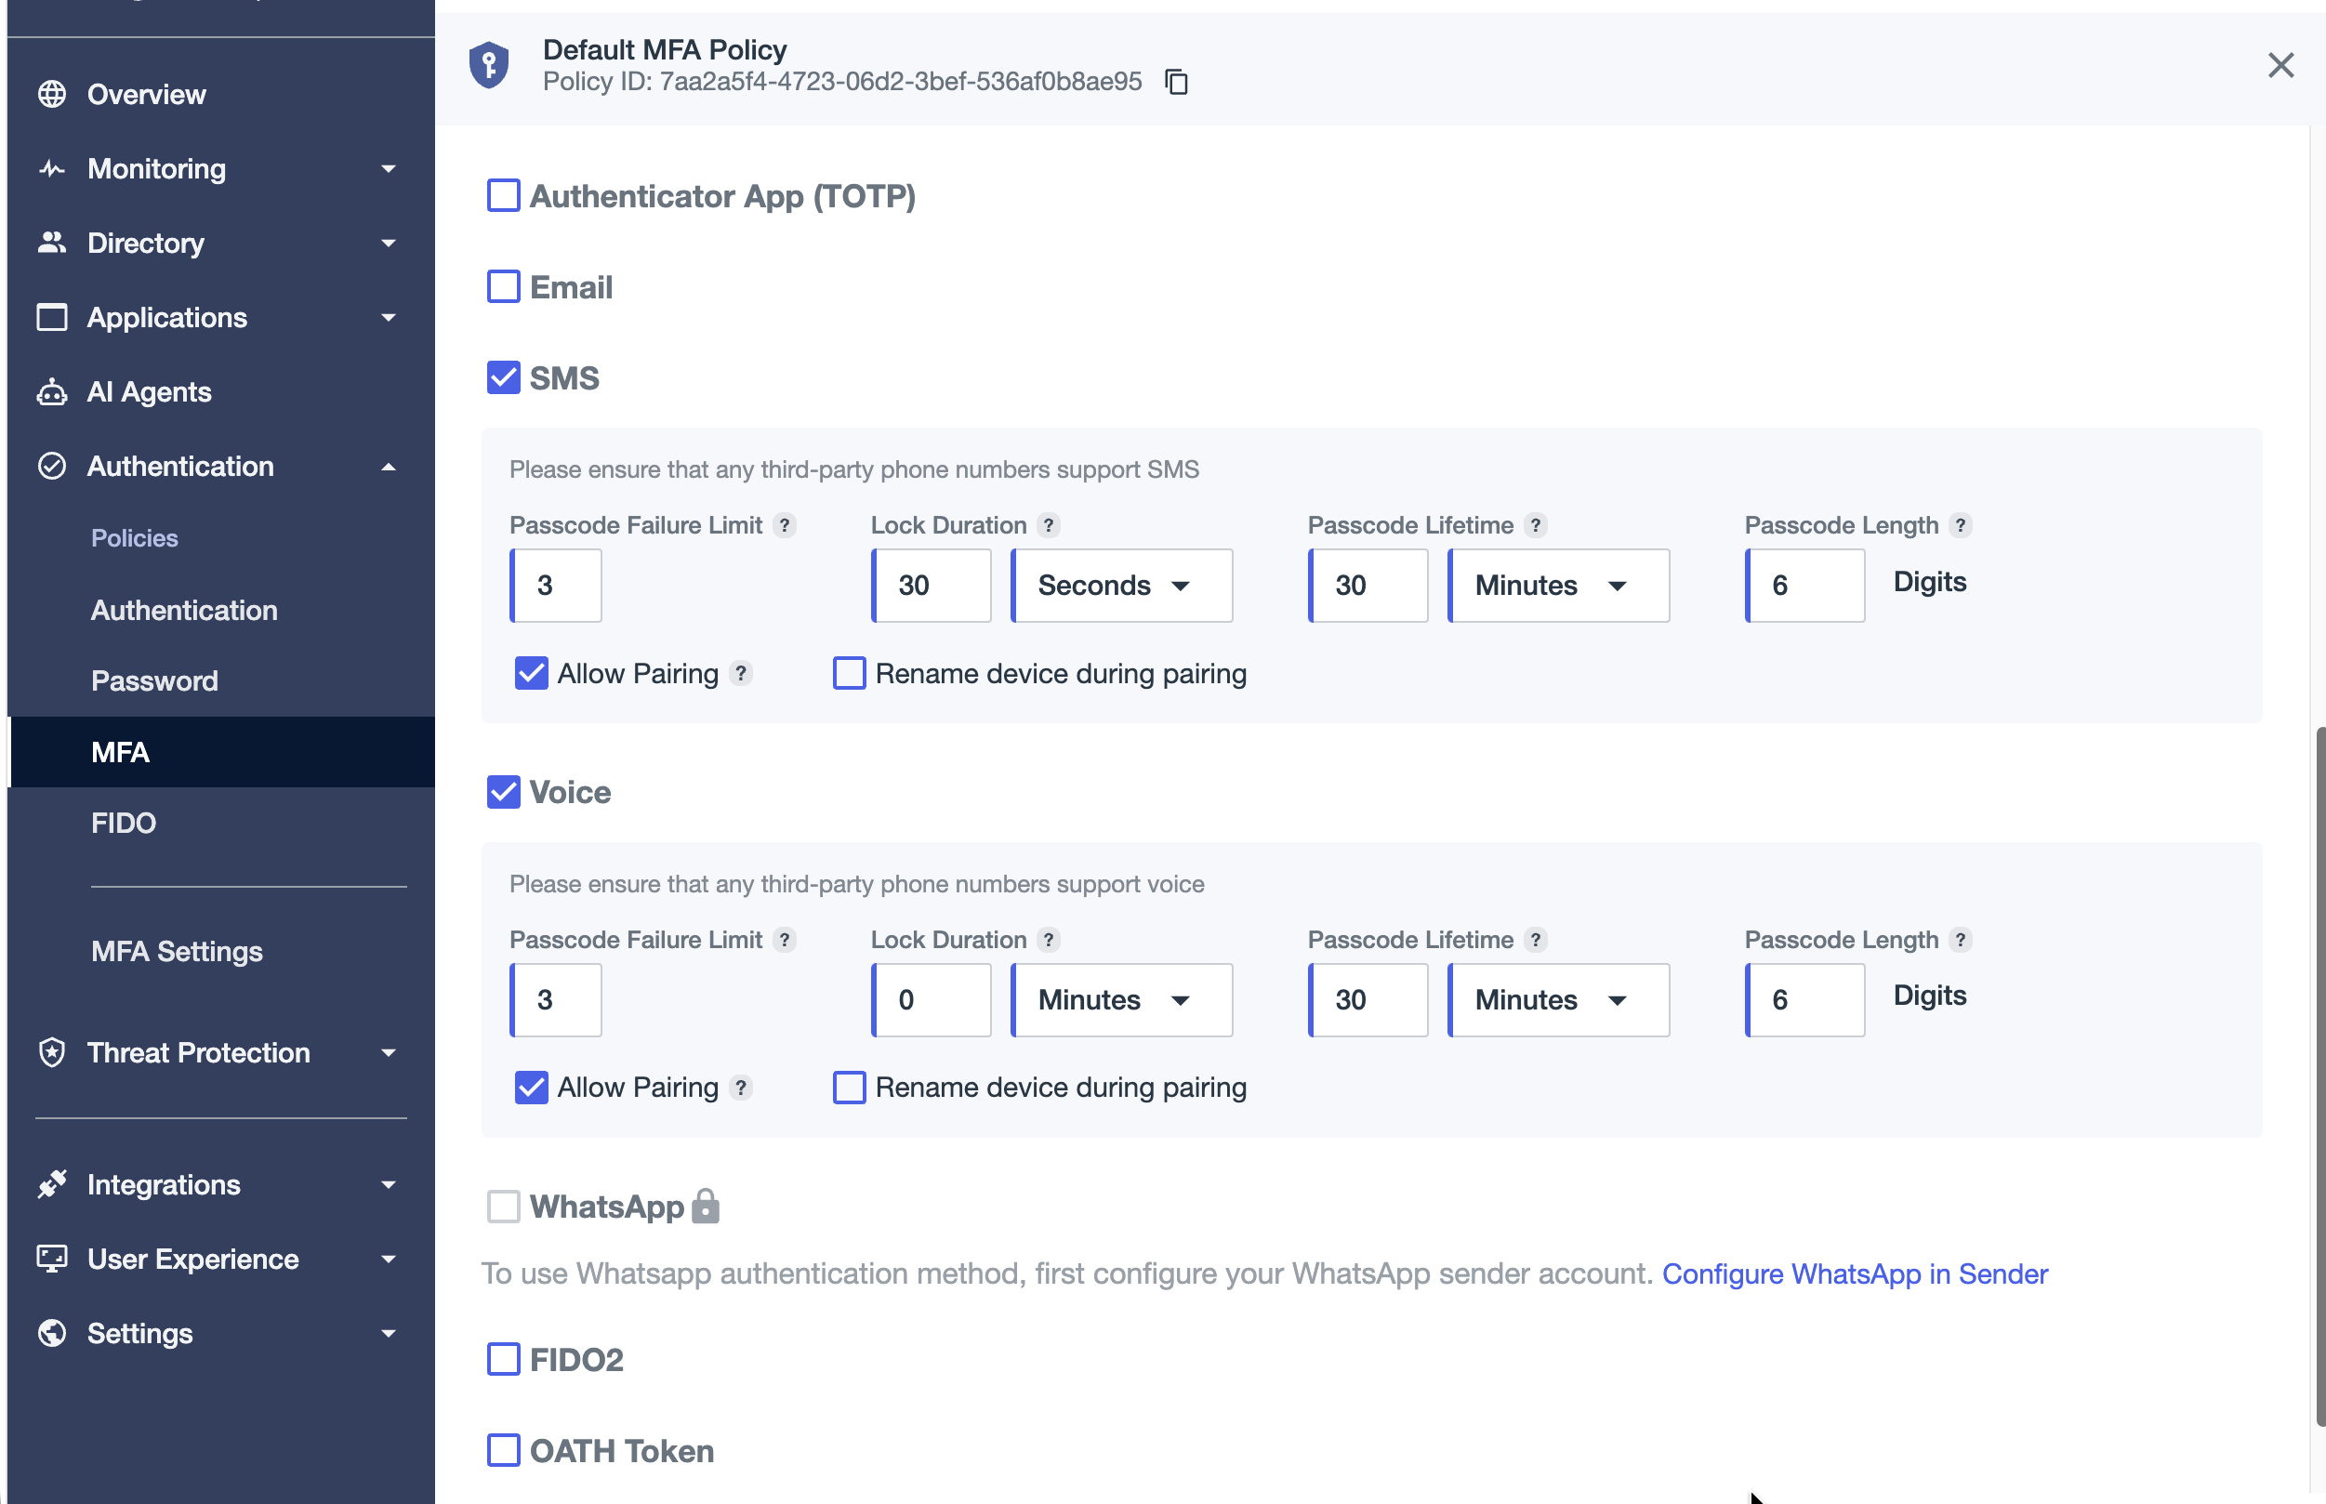Open MFA Settings in sidebar
Viewport: 2326px width, 1504px height.
[177, 951]
